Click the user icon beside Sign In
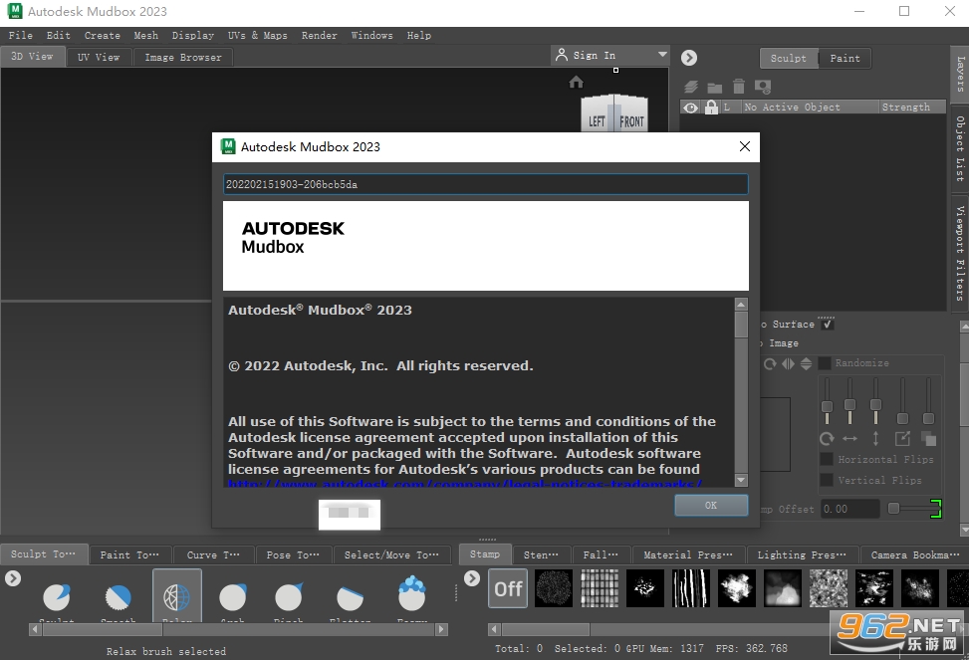Image resolution: width=969 pixels, height=660 pixels. (561, 55)
